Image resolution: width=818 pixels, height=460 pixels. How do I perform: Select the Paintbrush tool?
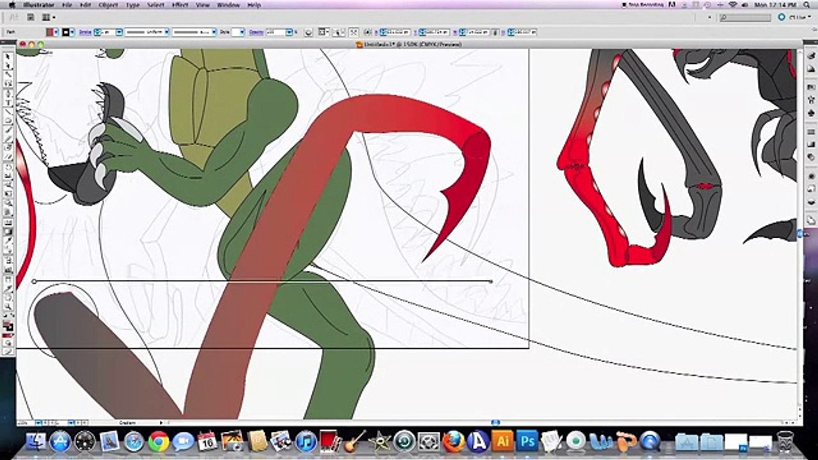coord(8,130)
